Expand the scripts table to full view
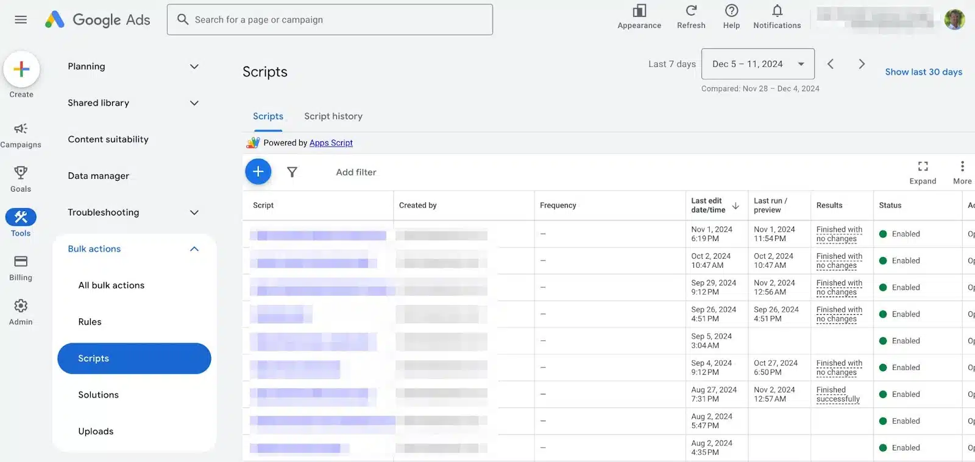Image resolution: width=975 pixels, height=462 pixels. pyautogui.click(x=923, y=172)
